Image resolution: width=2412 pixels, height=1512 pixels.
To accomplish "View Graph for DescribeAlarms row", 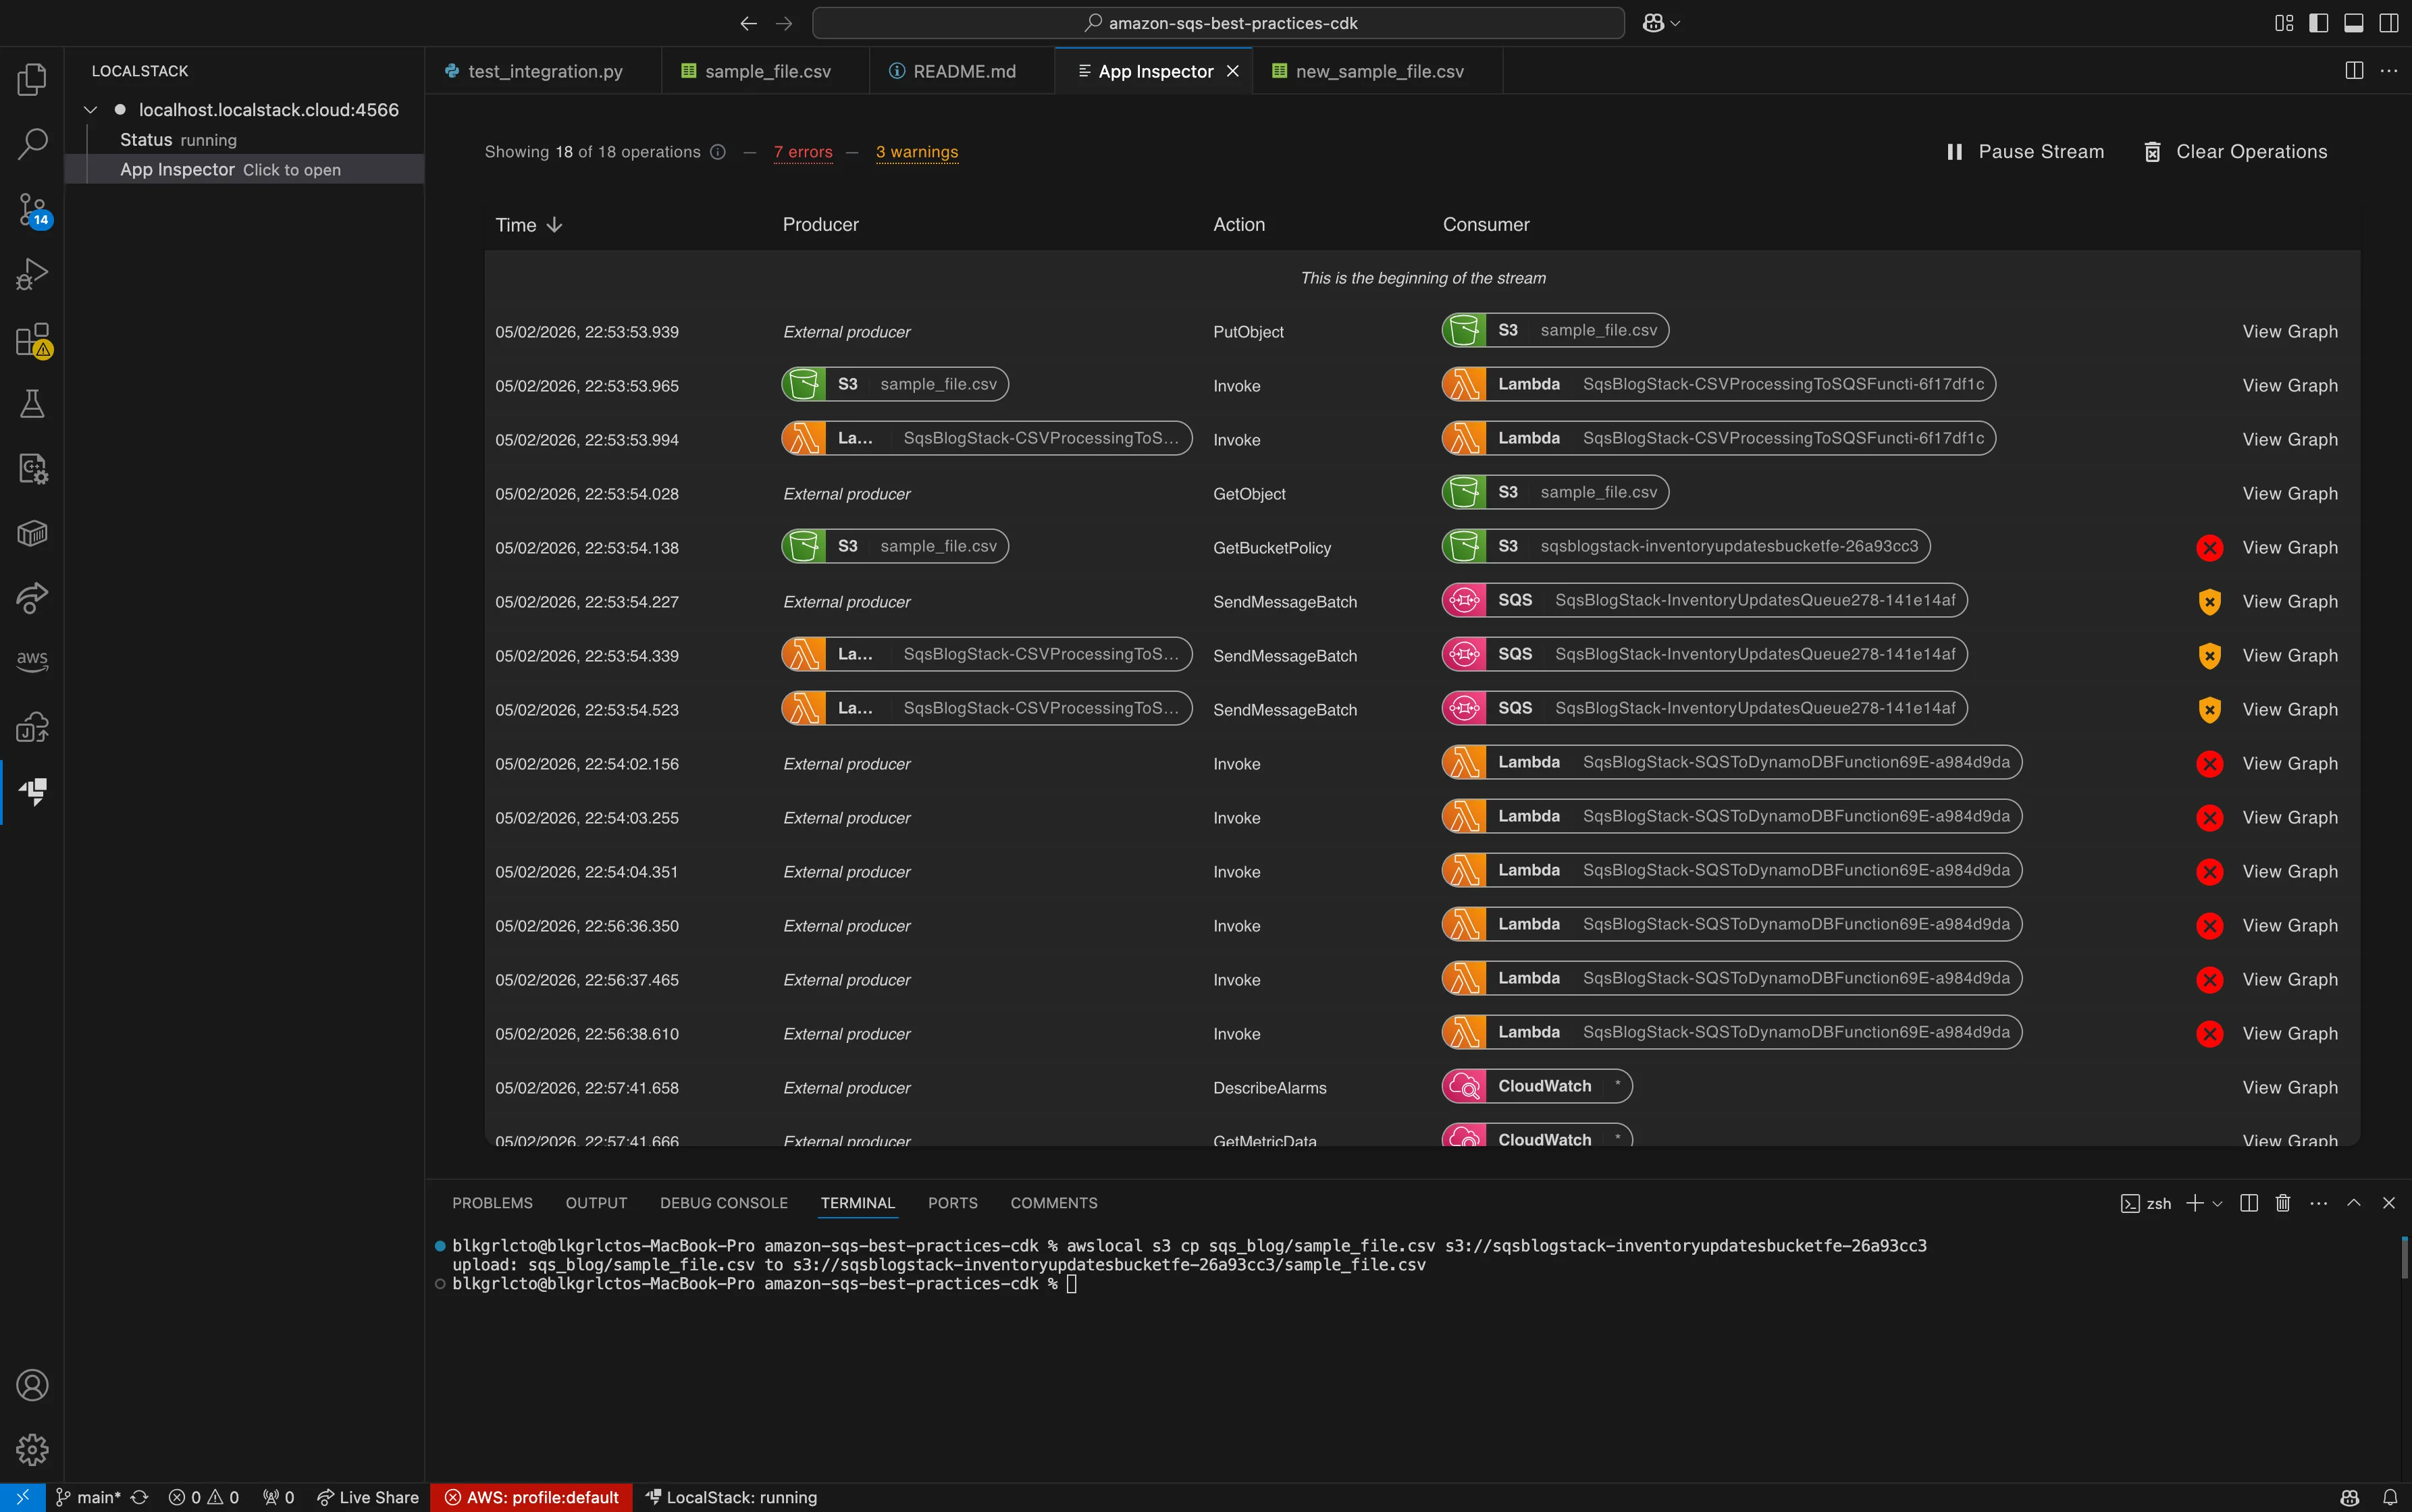I will (2290, 1088).
